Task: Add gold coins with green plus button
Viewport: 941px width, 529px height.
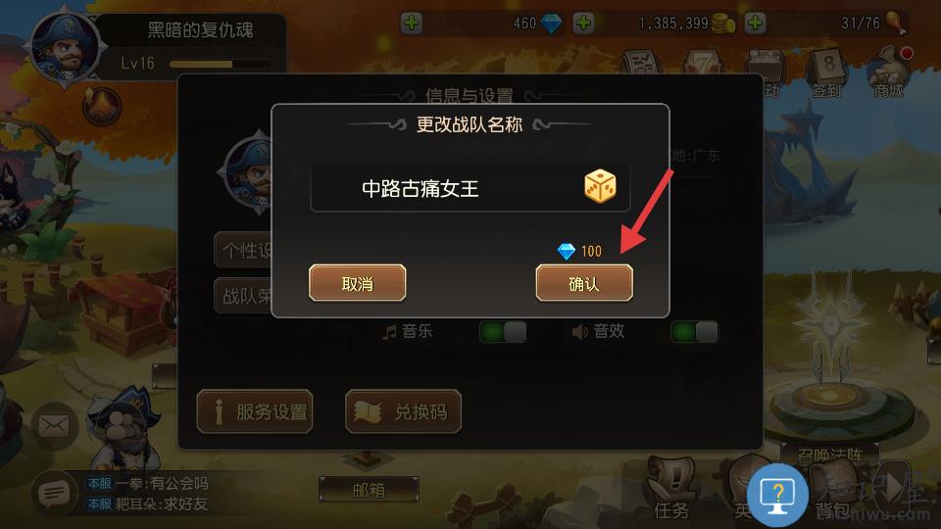Action: pyautogui.click(x=583, y=24)
